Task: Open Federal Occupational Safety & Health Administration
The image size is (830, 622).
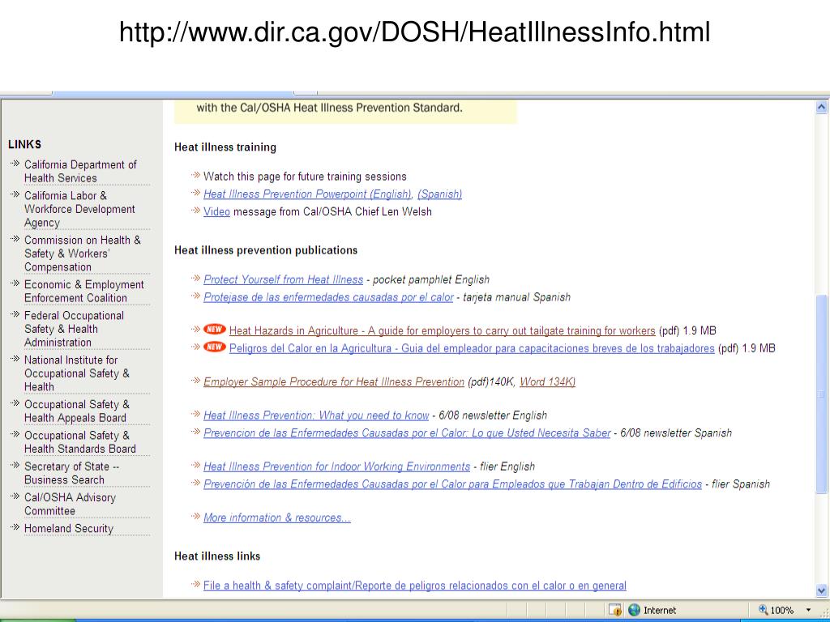Action: pyautogui.click(x=74, y=329)
